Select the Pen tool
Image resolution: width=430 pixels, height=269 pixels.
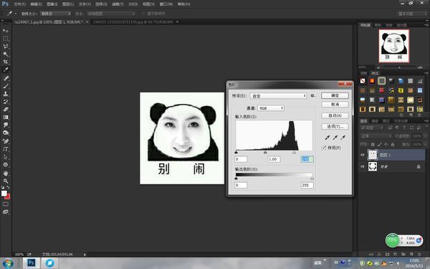coord(6,141)
